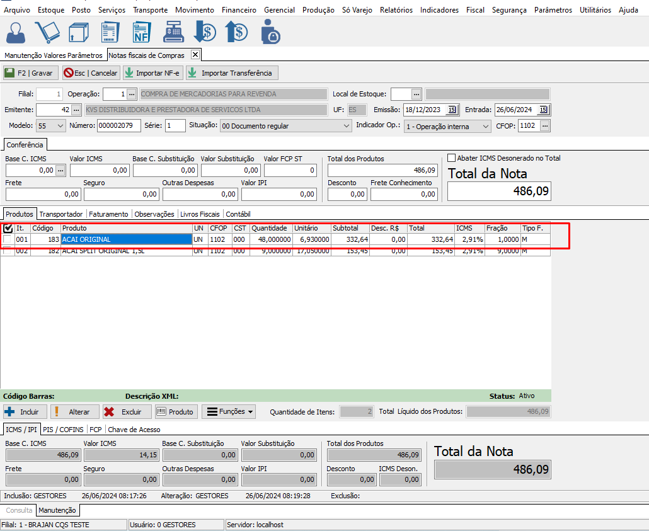Switch to the PIS / COFINS tab
The image size is (649, 531).
[64, 430]
